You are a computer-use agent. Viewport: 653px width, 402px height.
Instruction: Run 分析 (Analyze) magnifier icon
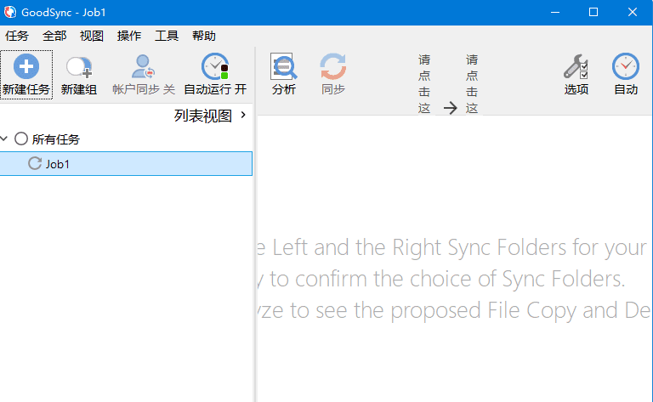click(x=284, y=66)
